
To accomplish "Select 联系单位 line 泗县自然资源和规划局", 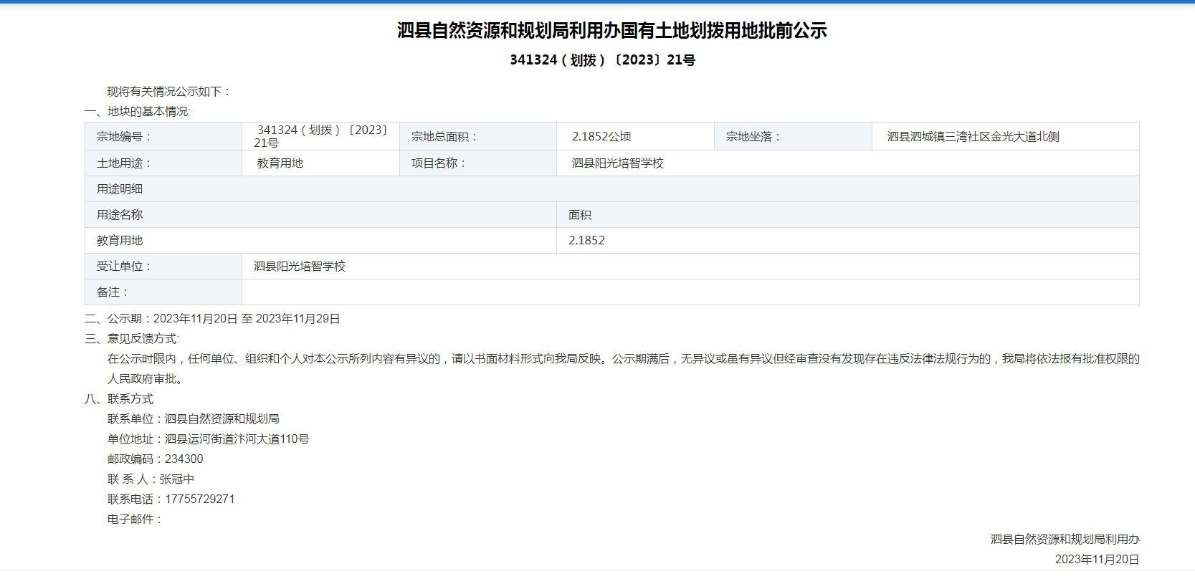I will [194, 419].
